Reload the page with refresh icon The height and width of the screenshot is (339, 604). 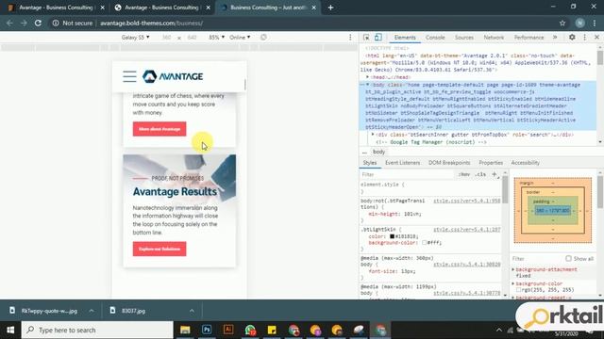38,23
